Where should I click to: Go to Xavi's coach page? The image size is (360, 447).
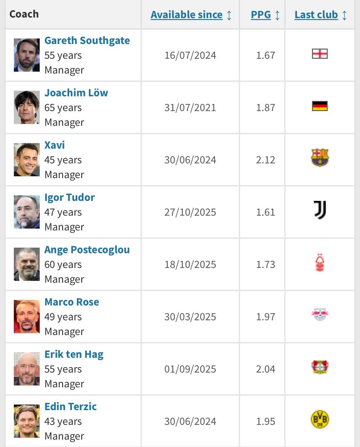click(x=54, y=145)
